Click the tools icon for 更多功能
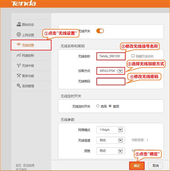 click(19, 75)
